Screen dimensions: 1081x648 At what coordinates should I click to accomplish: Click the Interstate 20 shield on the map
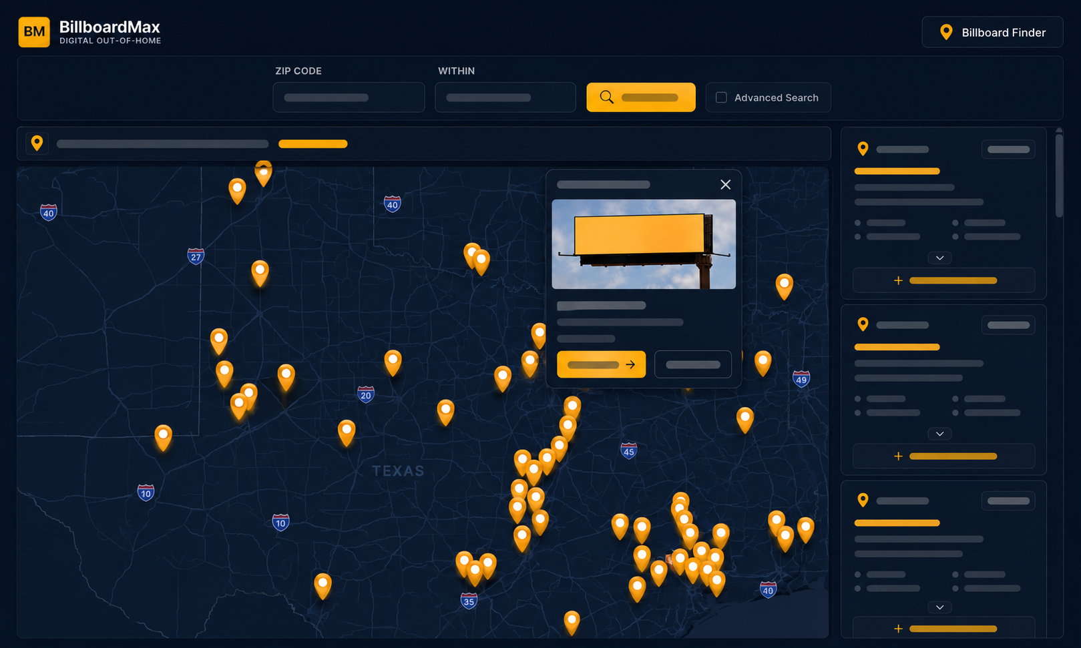tap(365, 394)
